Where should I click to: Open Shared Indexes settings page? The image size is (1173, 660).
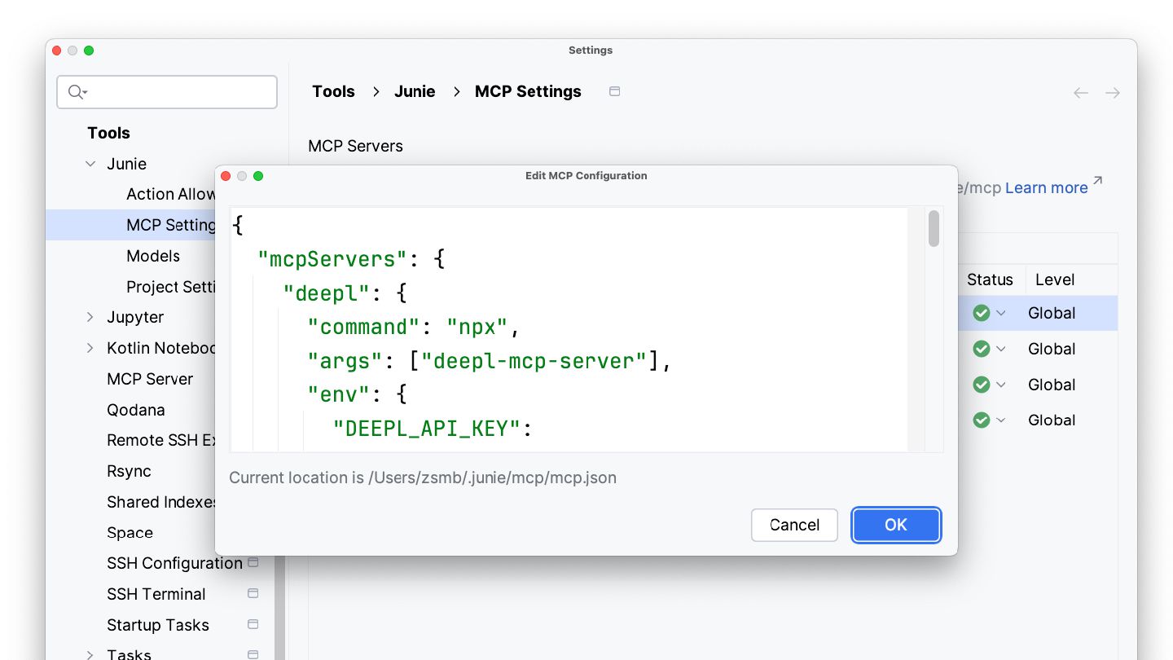160,502
